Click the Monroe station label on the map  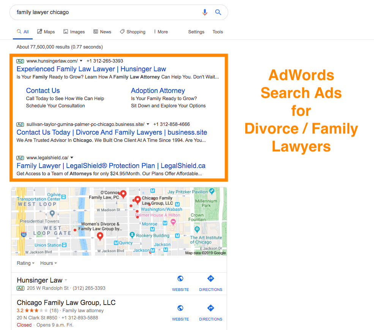tap(150, 224)
